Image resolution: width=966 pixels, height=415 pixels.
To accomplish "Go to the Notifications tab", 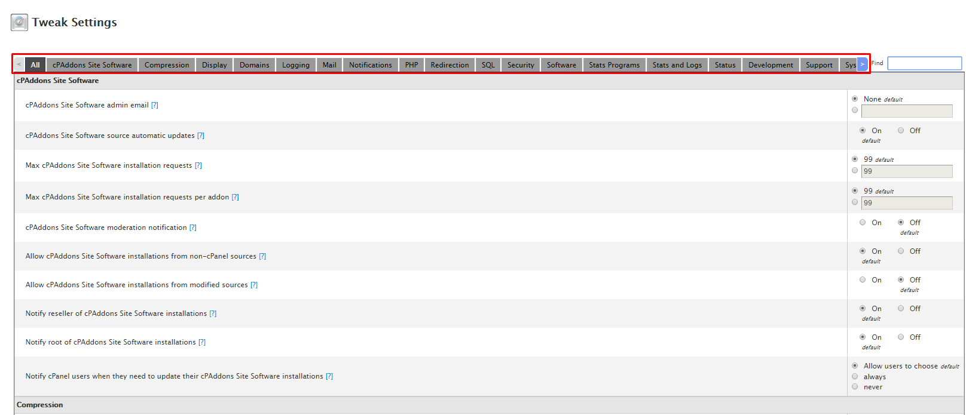I will [371, 65].
